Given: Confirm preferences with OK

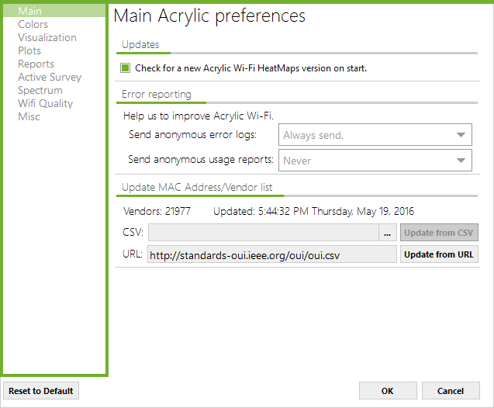Looking at the screenshot, I should tap(388, 391).
